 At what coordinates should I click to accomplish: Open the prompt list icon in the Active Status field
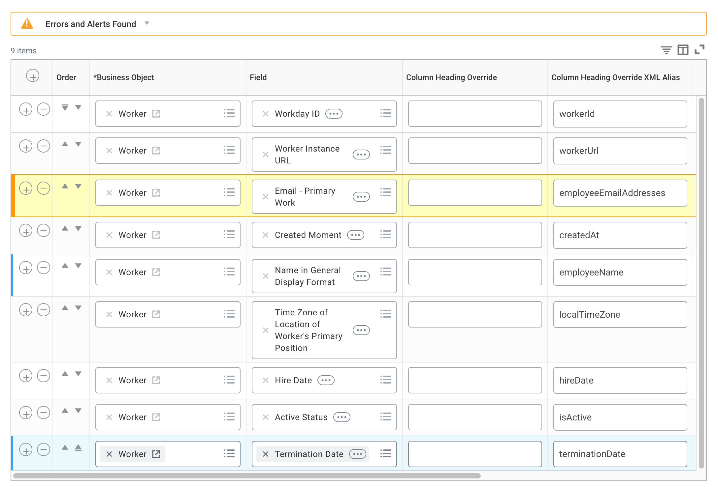pos(385,417)
